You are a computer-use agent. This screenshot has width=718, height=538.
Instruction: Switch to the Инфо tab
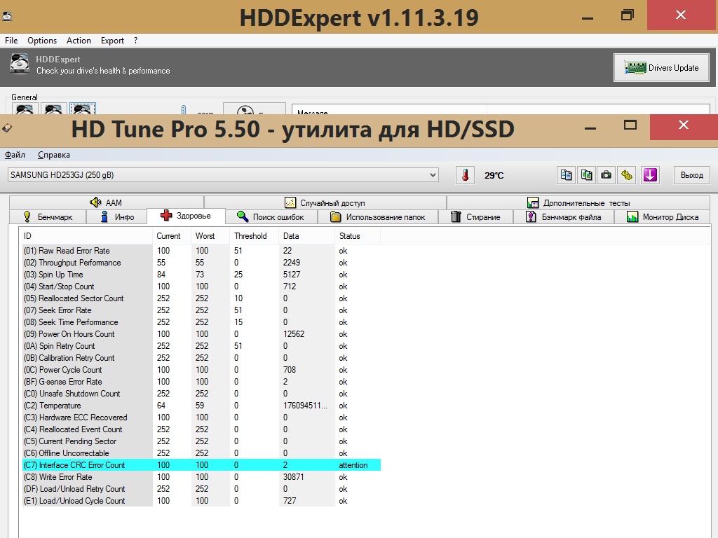(117, 216)
